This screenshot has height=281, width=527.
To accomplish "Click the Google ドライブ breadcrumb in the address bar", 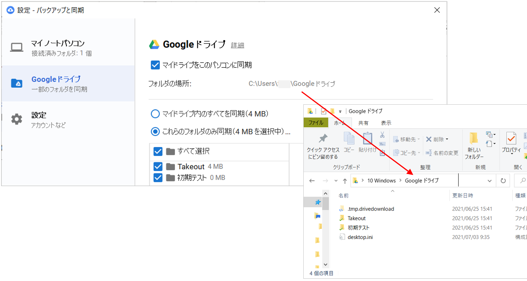I will [421, 180].
